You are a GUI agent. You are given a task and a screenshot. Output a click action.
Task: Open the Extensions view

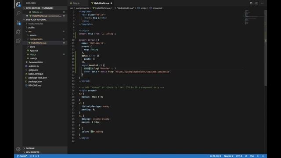18,41
